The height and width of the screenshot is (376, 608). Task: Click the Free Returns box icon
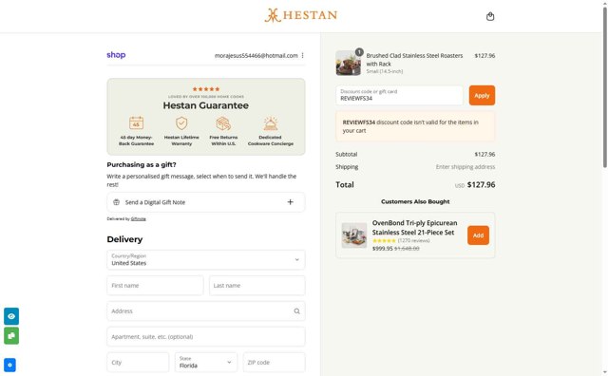[223, 123]
